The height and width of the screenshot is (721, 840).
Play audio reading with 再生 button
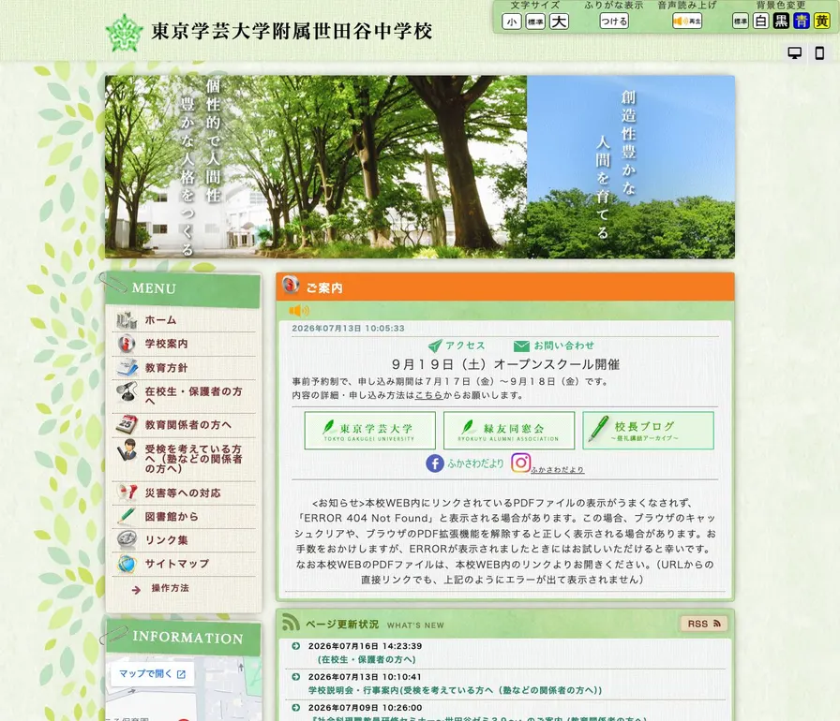coord(687,22)
